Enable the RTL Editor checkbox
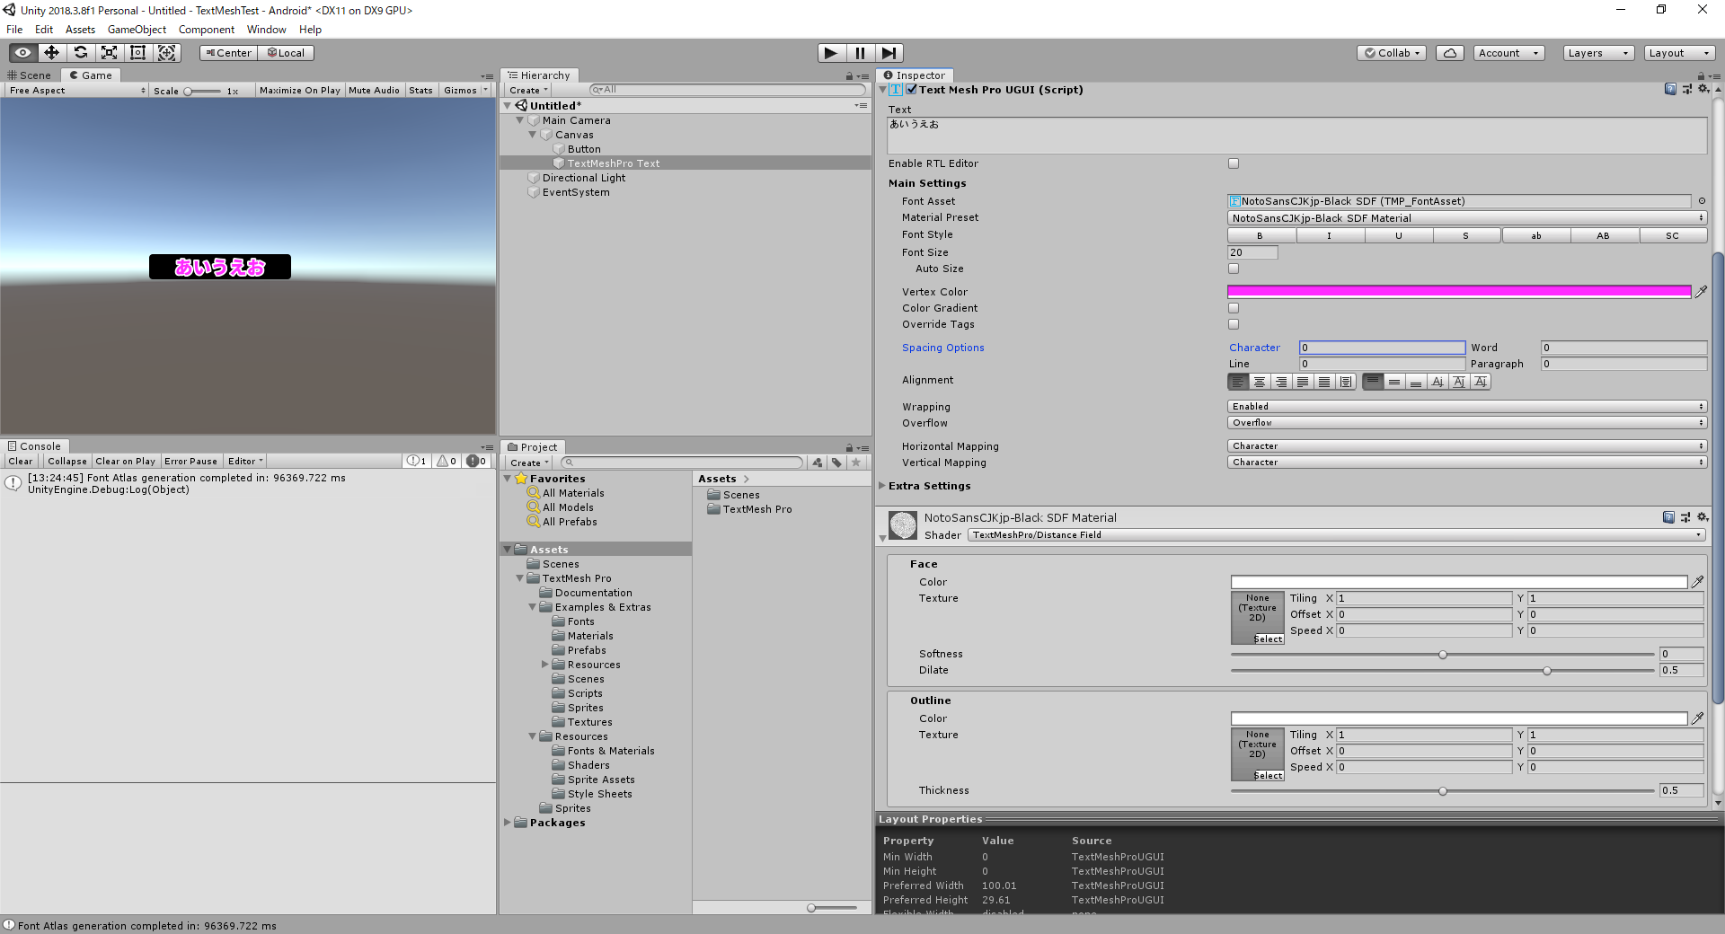 click(x=1234, y=163)
